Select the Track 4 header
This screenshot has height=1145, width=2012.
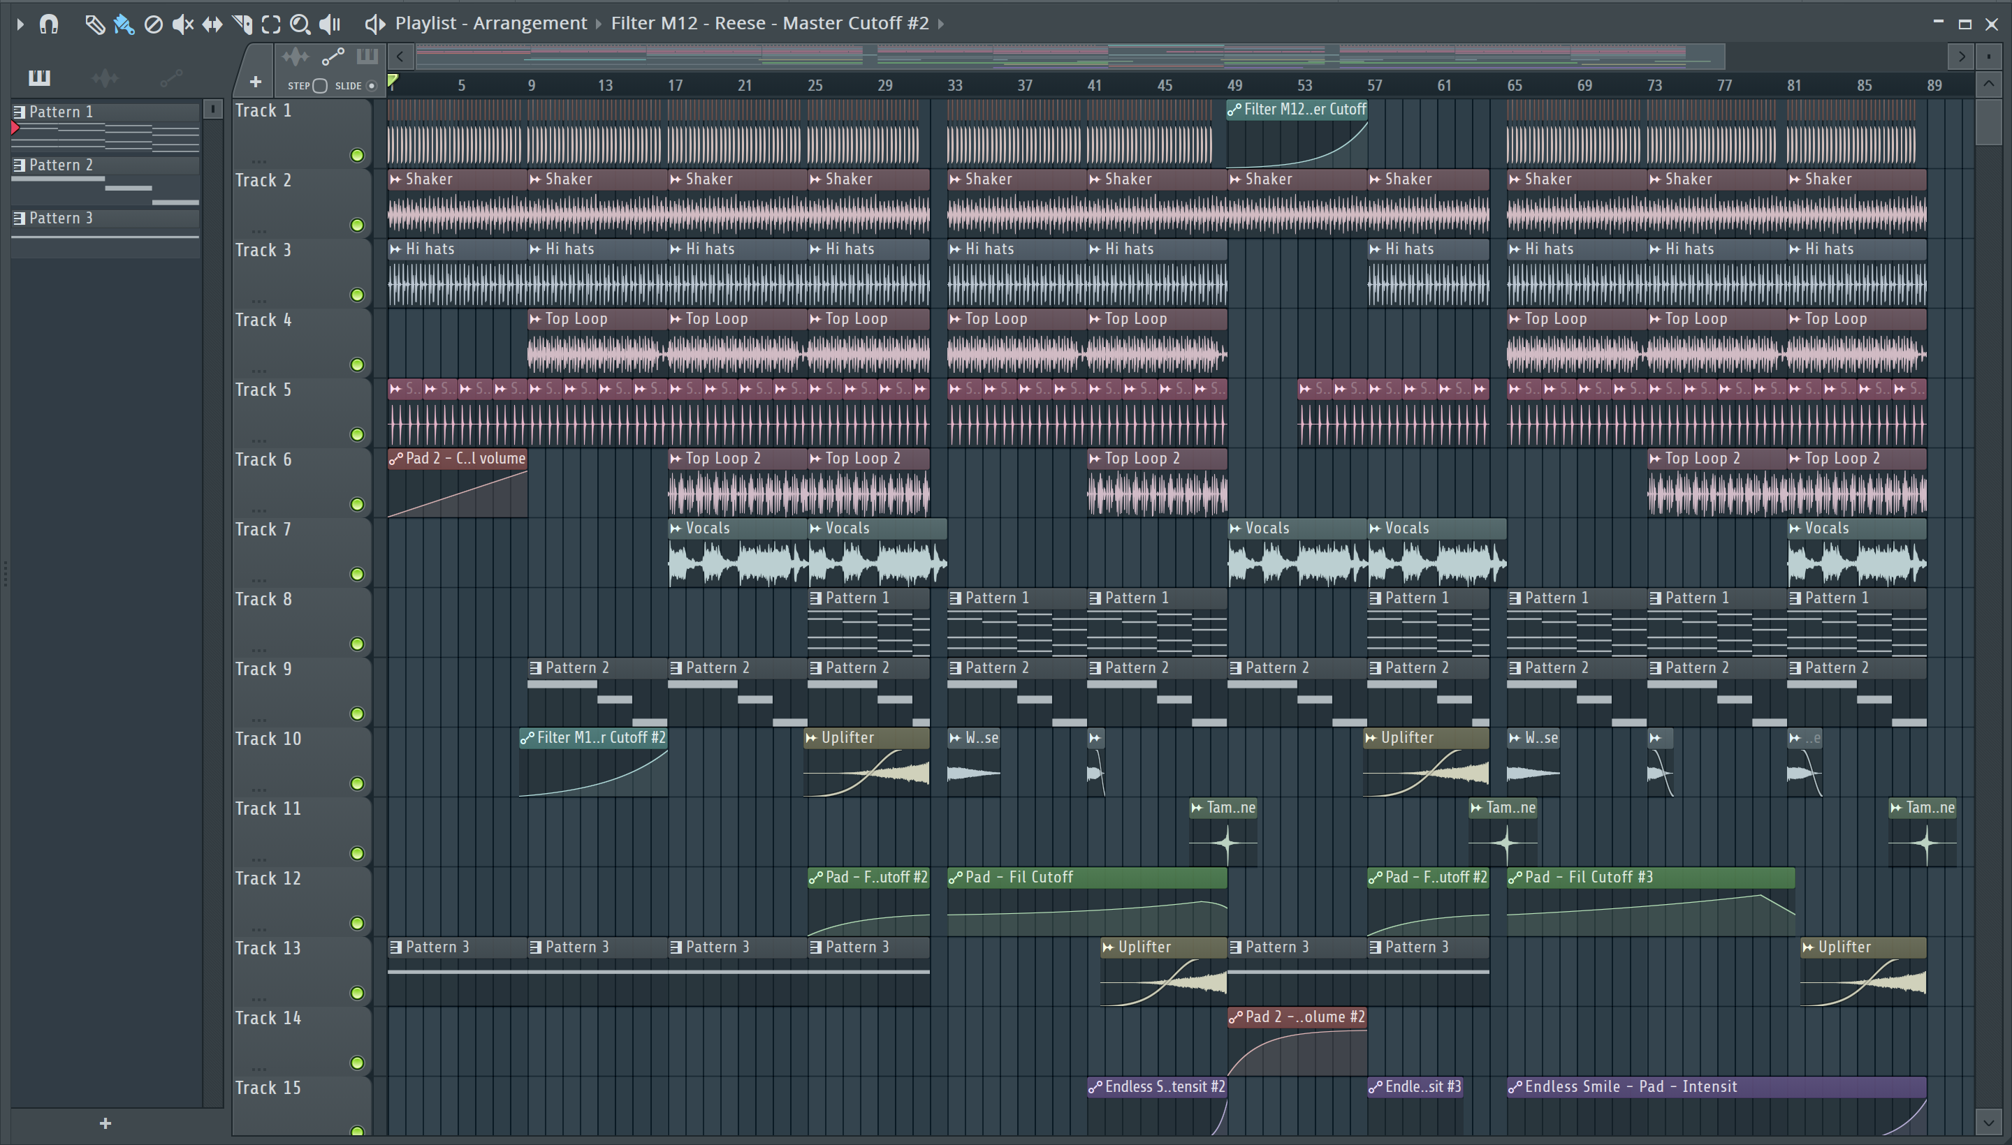301,343
